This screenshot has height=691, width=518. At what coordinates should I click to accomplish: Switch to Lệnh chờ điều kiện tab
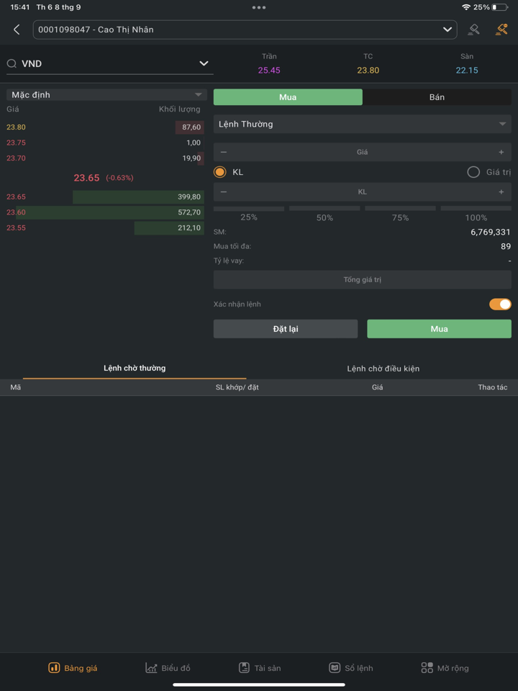point(383,369)
